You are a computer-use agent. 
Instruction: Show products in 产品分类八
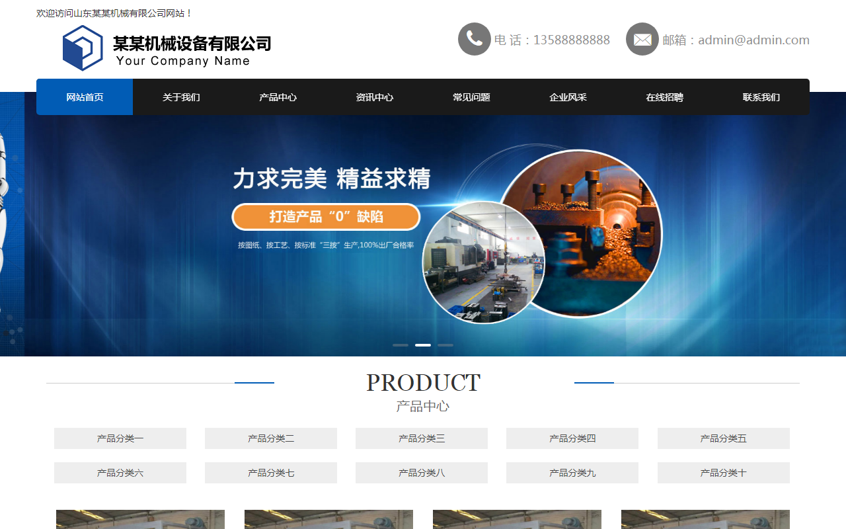point(422,473)
